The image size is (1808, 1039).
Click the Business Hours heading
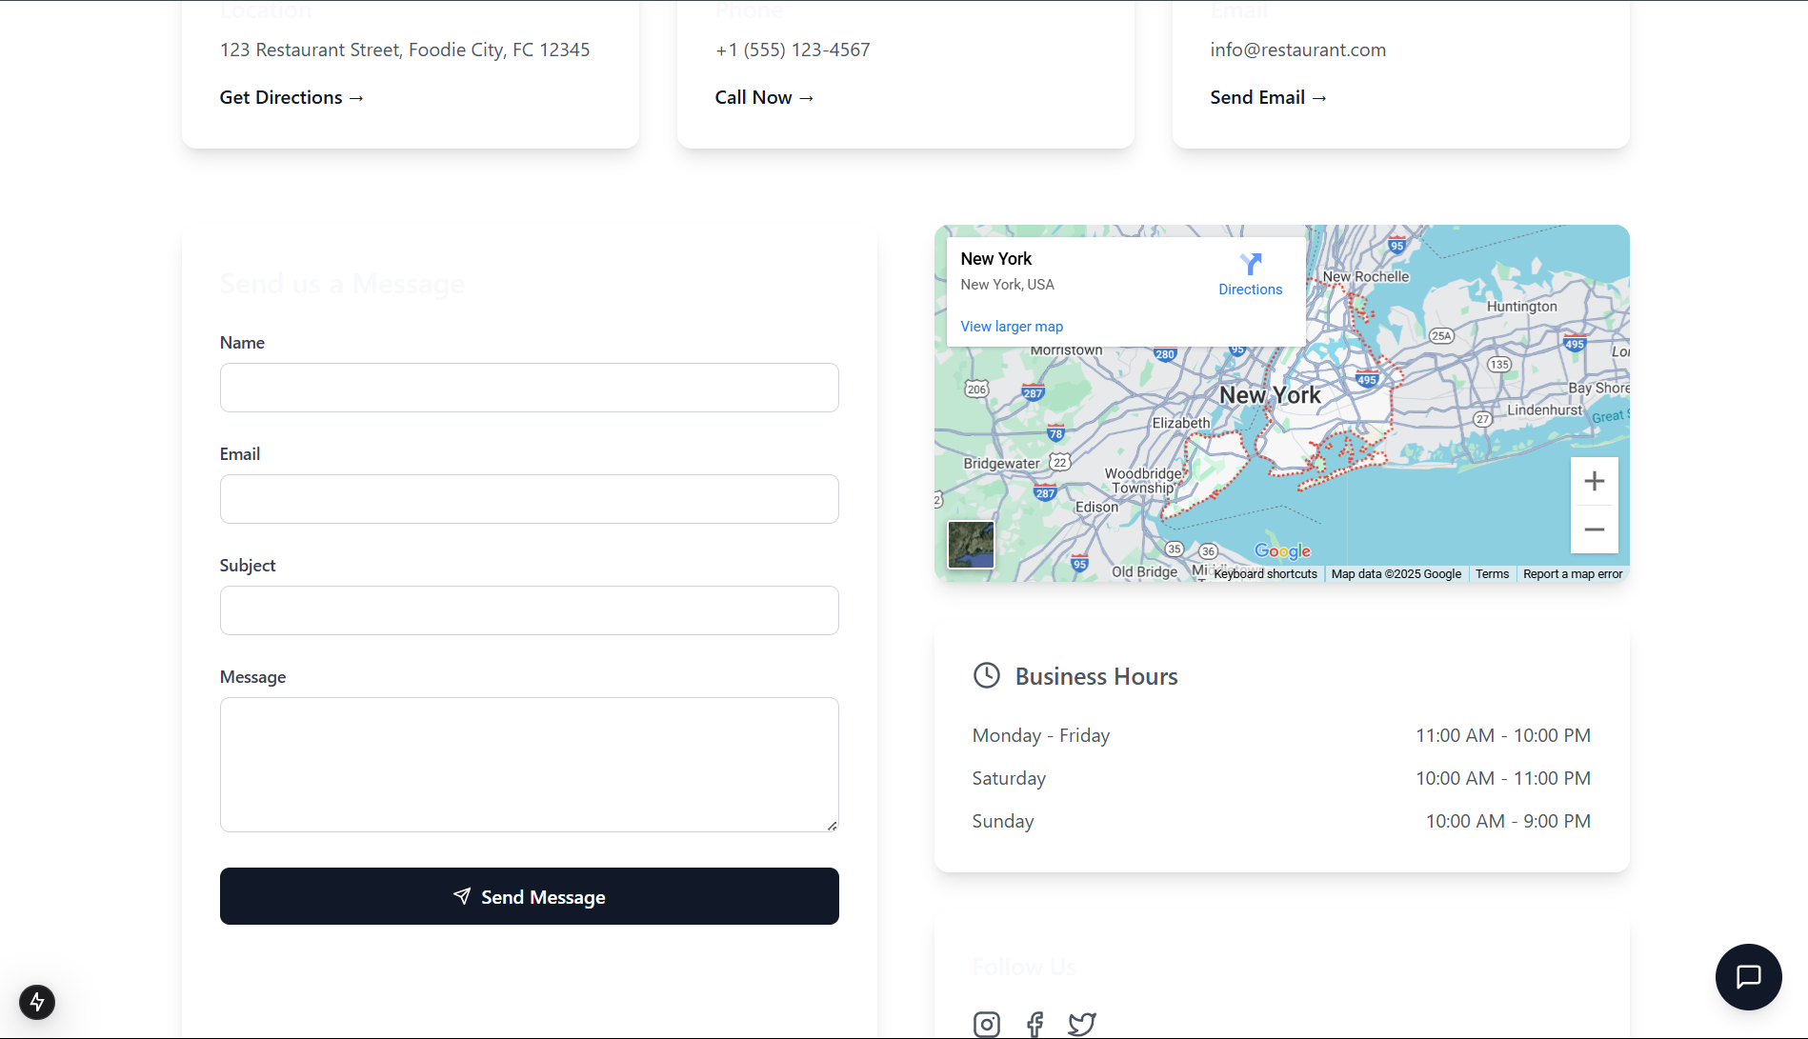pyautogui.click(x=1096, y=676)
